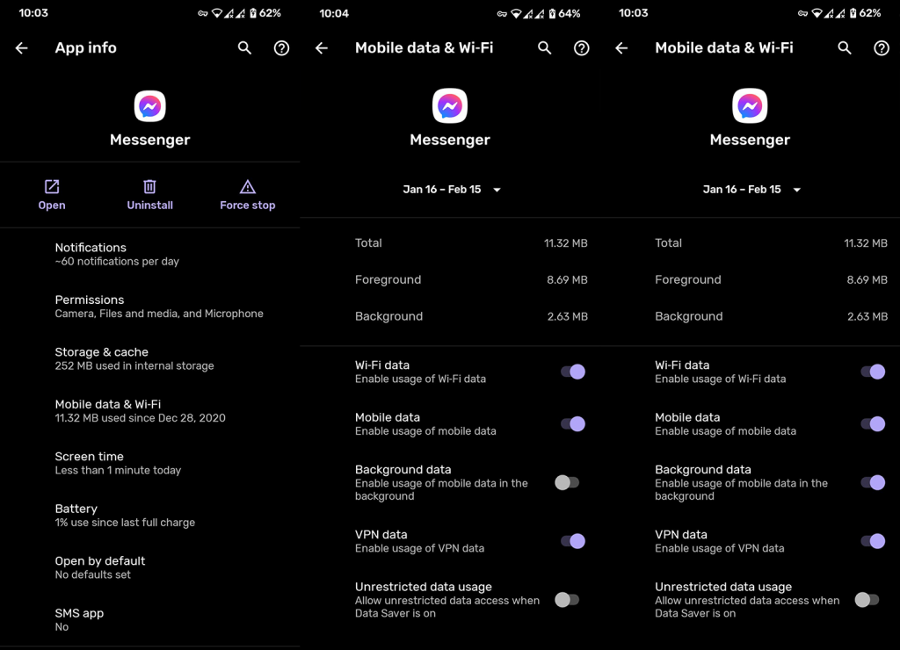The width and height of the screenshot is (900, 650).
Task: Enable Unrestricted data usage on middle screen
Action: tap(567, 600)
